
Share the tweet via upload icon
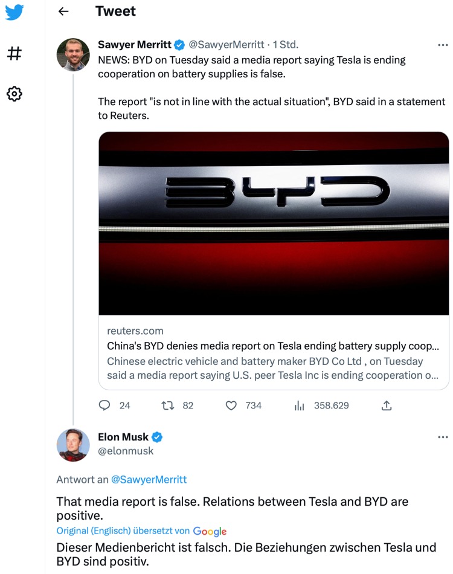387,405
